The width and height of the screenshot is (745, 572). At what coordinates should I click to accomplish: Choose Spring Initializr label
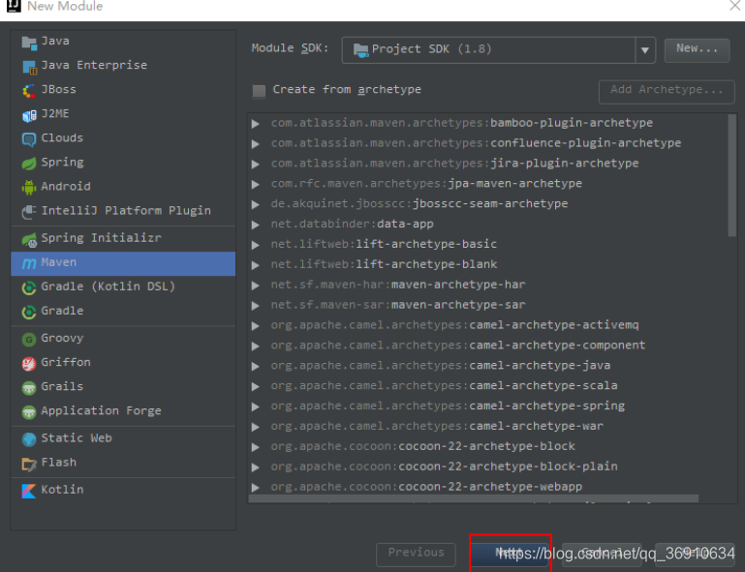(101, 238)
